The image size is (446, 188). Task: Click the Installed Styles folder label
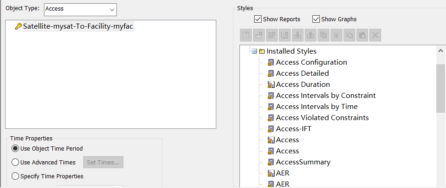(292, 51)
